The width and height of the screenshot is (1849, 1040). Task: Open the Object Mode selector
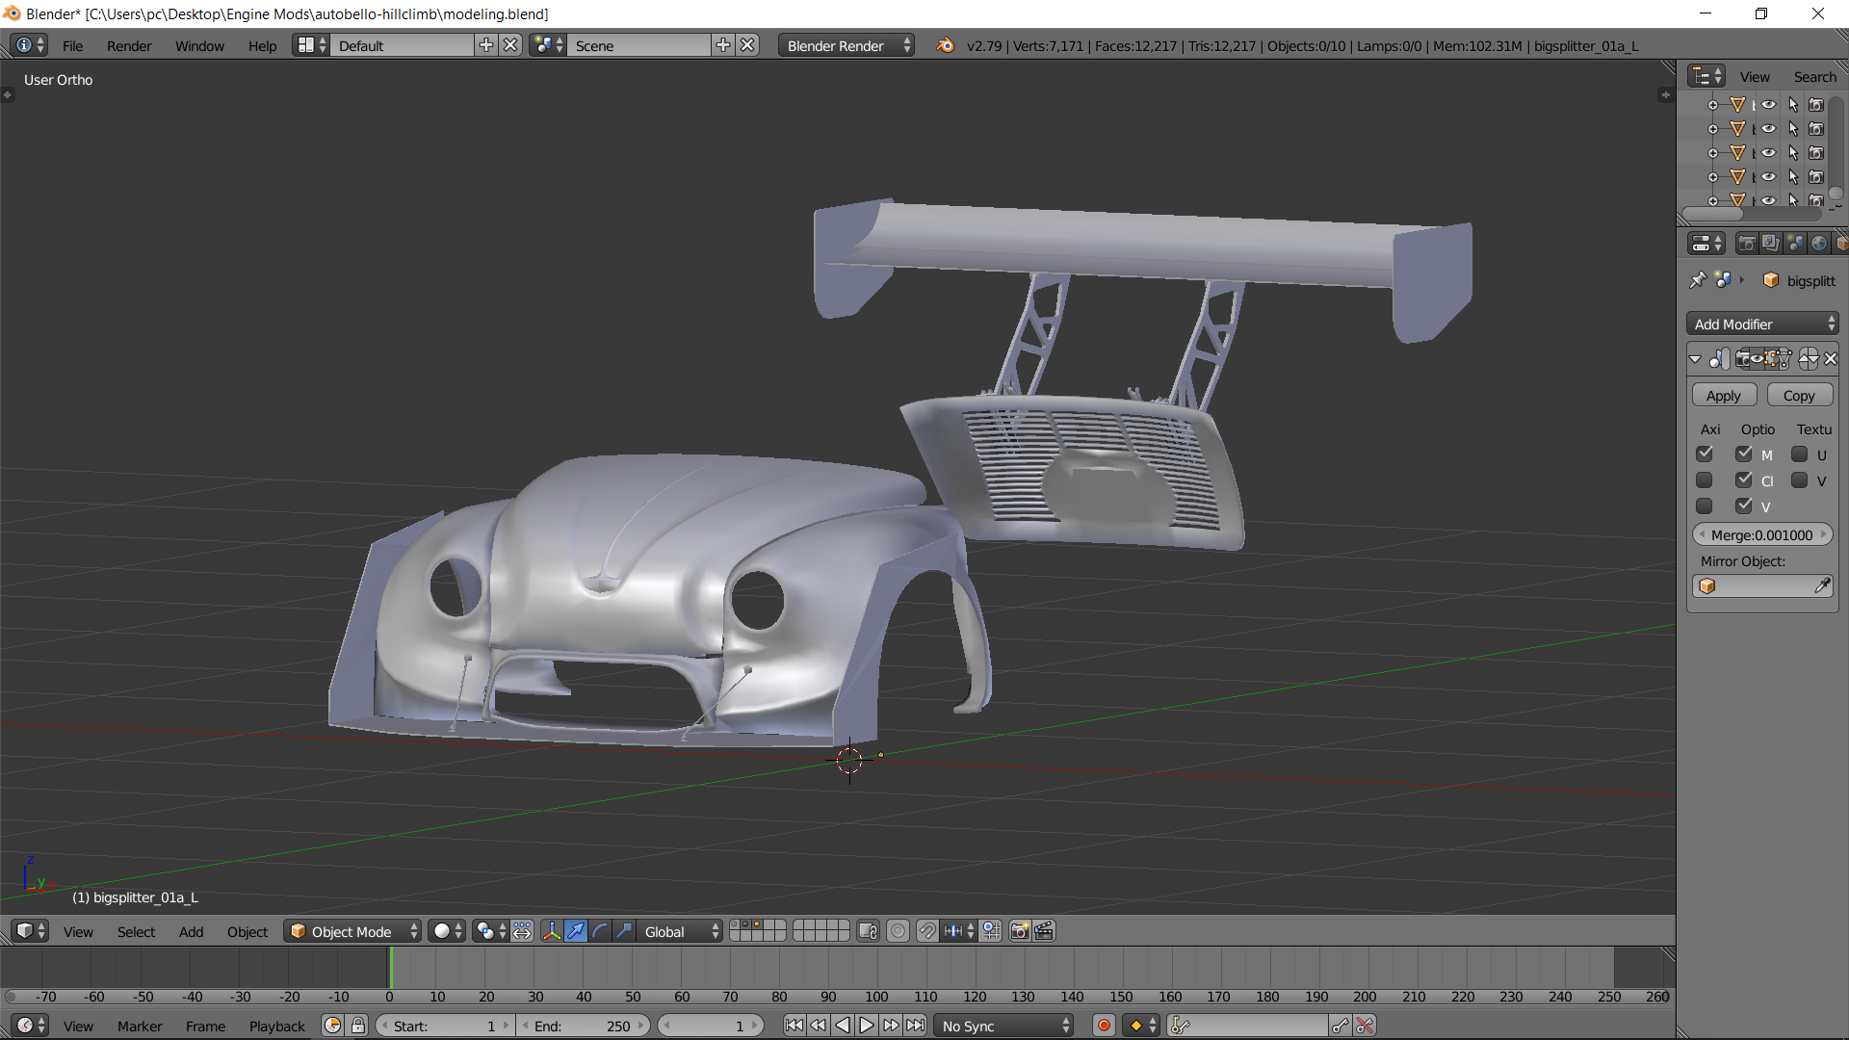353,931
